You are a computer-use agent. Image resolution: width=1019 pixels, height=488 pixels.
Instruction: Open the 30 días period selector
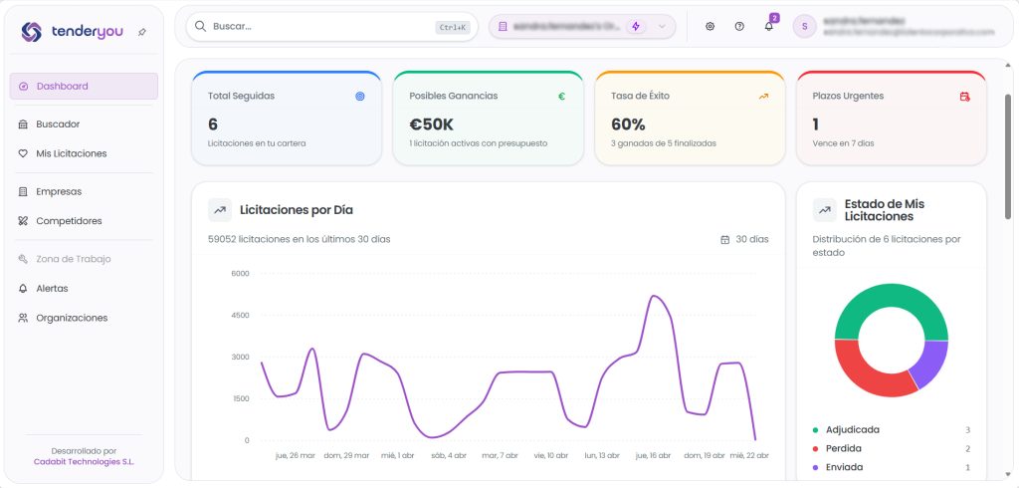744,239
